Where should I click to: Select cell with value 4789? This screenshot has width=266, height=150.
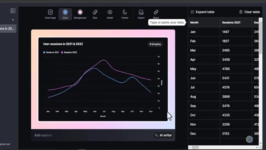point(236,69)
